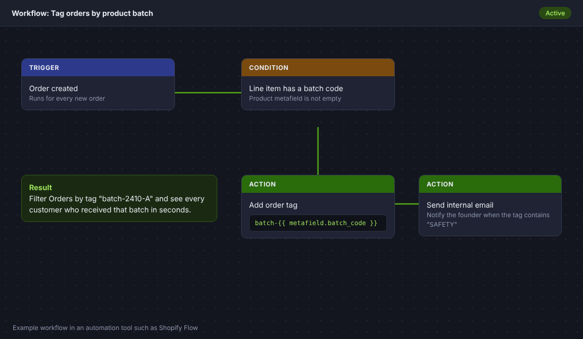Screen dimensions: 583x339
Task: Click workflow title "Tag orders by product batch"
Action: (x=82, y=13)
